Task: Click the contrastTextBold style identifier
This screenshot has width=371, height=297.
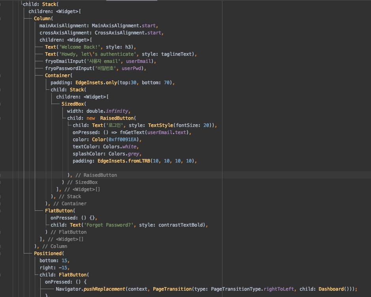Action: 181,225
